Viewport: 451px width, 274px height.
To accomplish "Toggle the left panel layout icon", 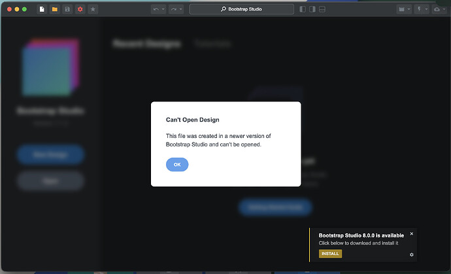I will 303,9.
